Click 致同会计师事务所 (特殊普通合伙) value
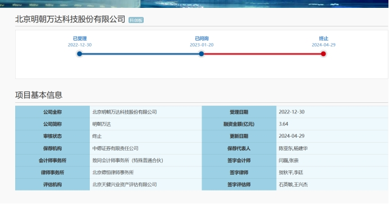The height and width of the screenshot is (204, 389). coord(128,161)
